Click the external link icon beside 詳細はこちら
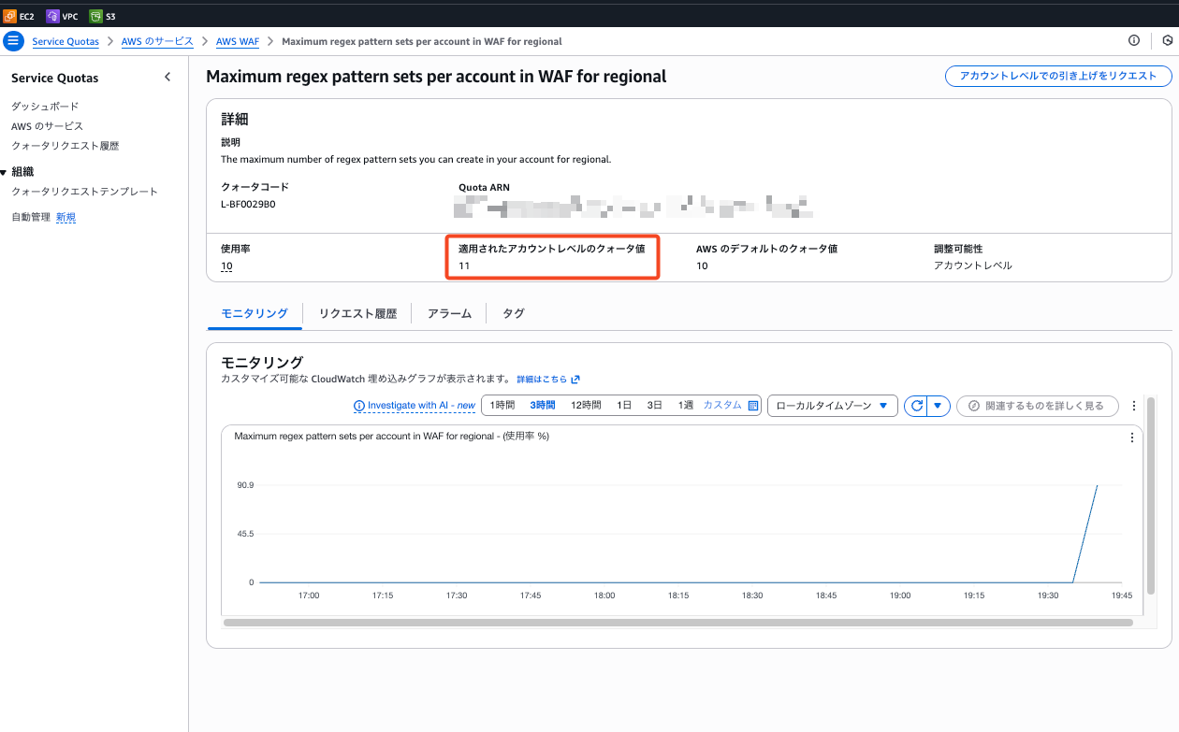 575,380
